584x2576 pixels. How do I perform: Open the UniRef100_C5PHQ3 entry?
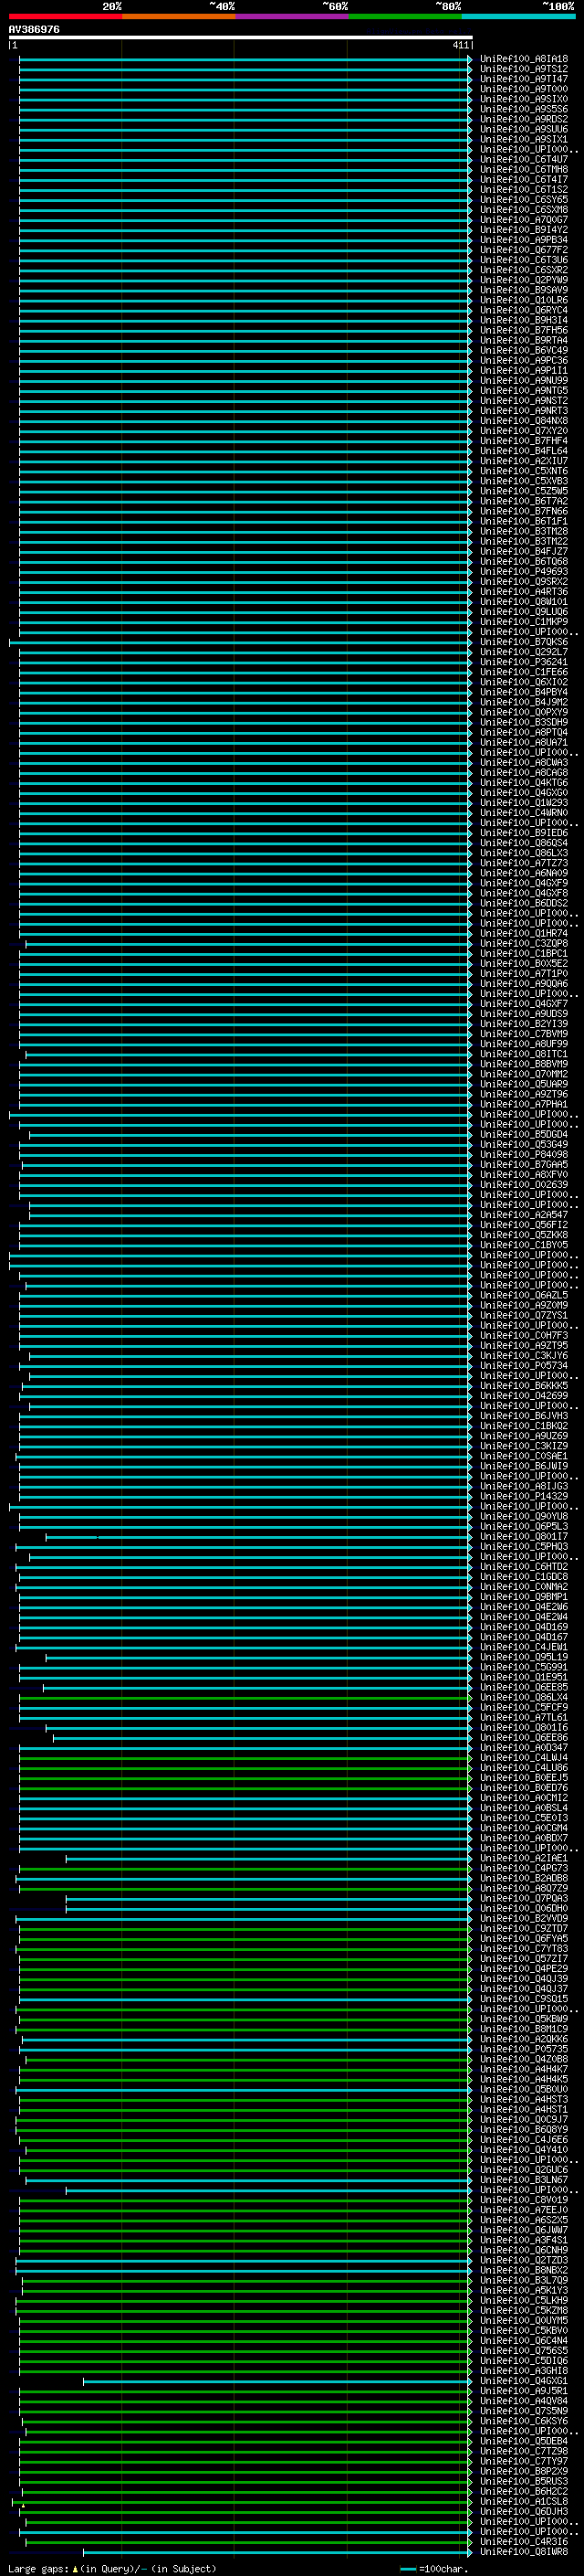(523, 1546)
